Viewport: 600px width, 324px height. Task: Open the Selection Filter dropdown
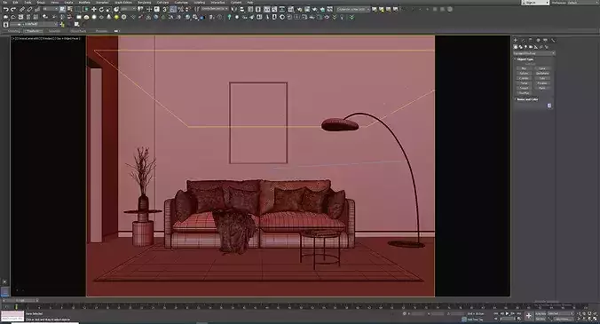tap(50, 9)
